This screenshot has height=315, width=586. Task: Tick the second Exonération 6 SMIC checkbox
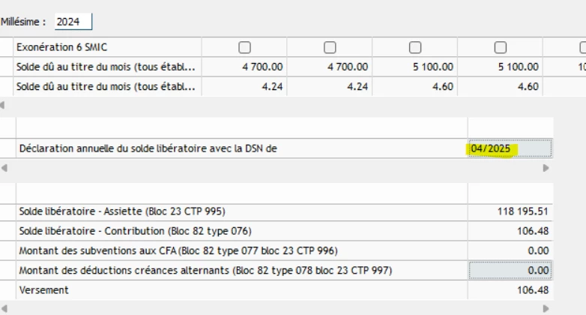click(330, 47)
